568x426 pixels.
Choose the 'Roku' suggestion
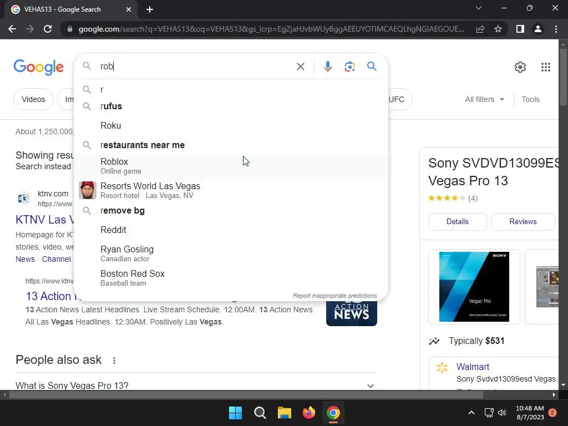point(231,126)
